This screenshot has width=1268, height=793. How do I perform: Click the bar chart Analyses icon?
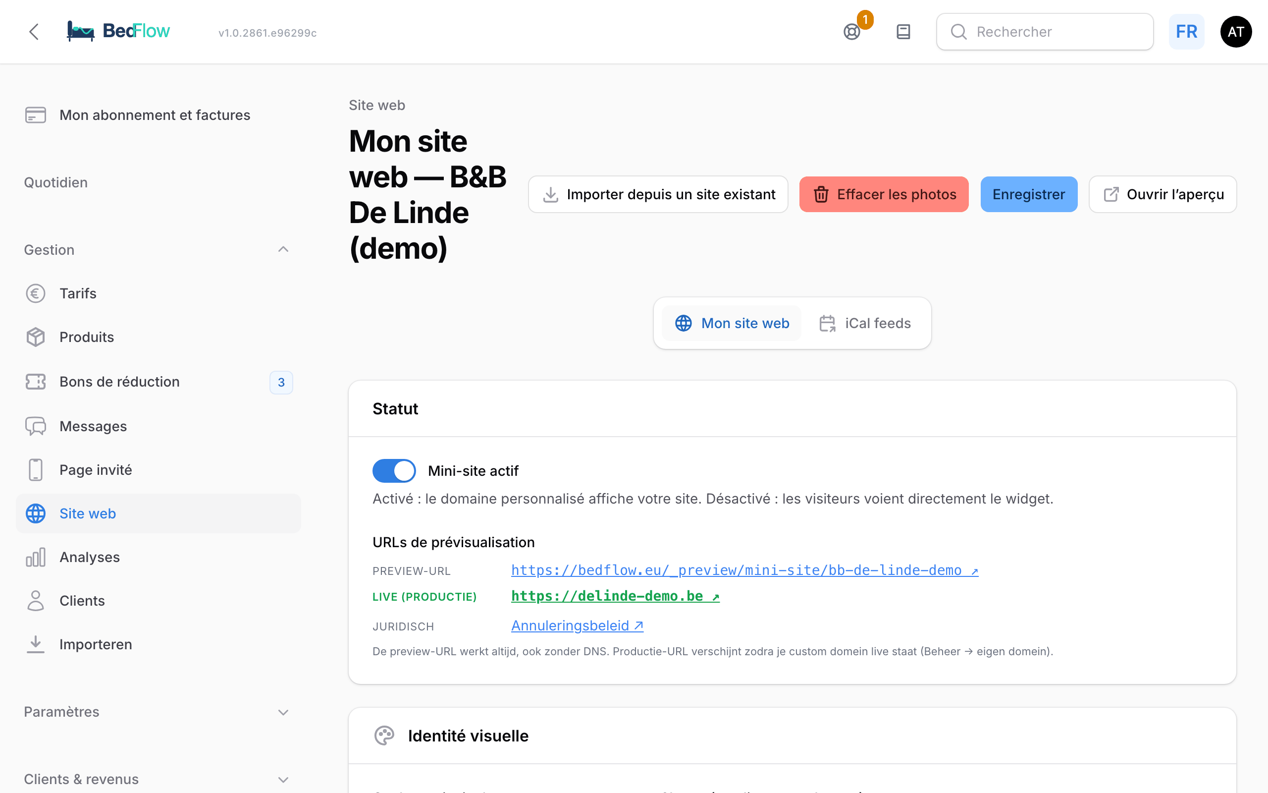click(x=36, y=557)
